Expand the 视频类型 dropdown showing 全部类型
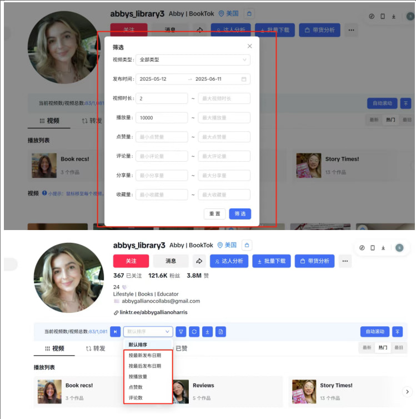Image resolution: width=416 pixels, height=419 pixels. [x=193, y=60]
